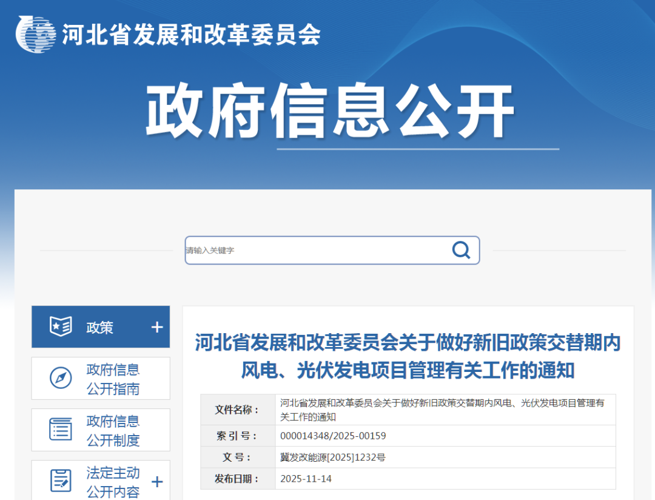Click the compass icon beside 政府信息公开指南
The height and width of the screenshot is (500, 655).
[x=59, y=378]
